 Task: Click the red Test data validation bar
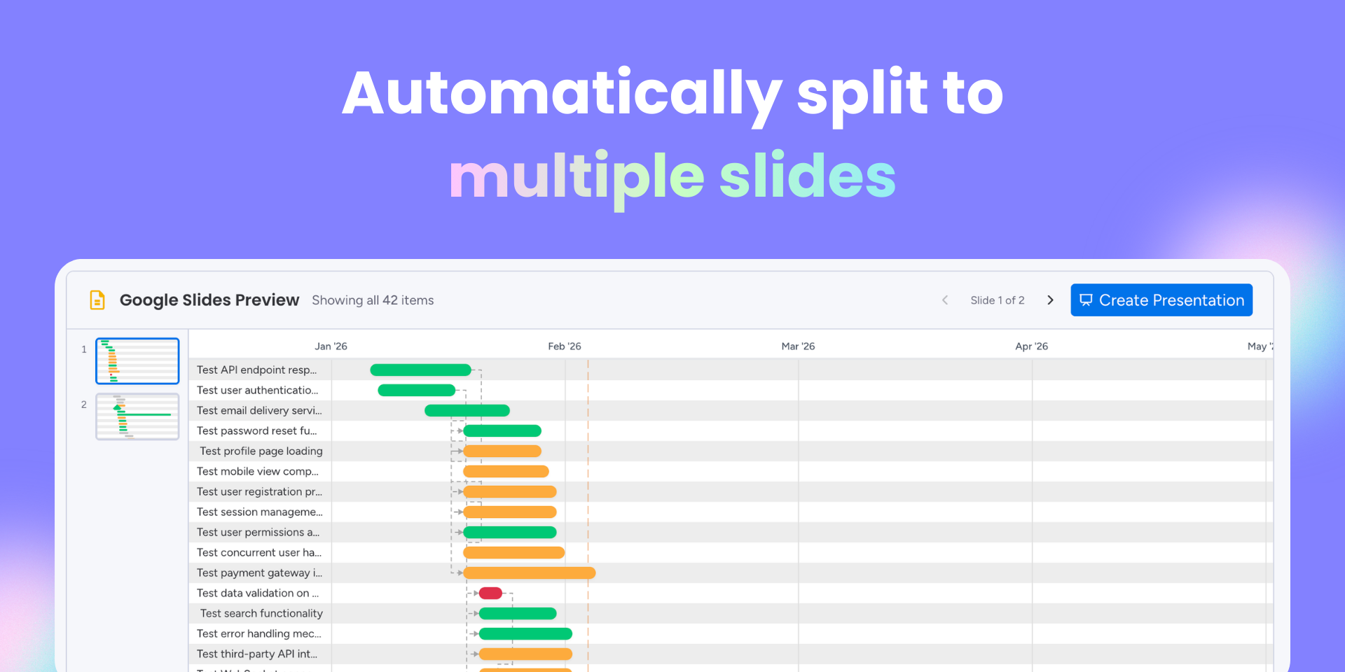(490, 594)
